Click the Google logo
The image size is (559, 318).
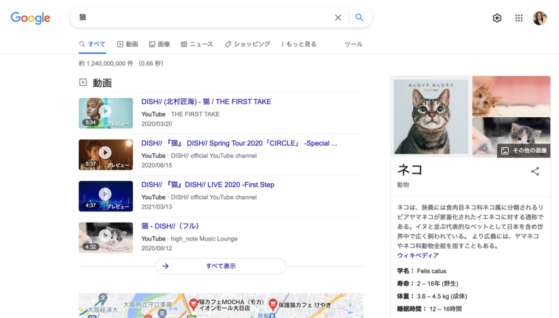[x=31, y=18]
